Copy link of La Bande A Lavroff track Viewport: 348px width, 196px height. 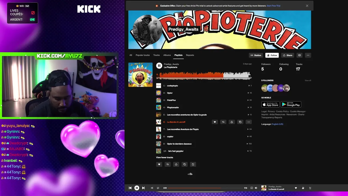(240, 122)
